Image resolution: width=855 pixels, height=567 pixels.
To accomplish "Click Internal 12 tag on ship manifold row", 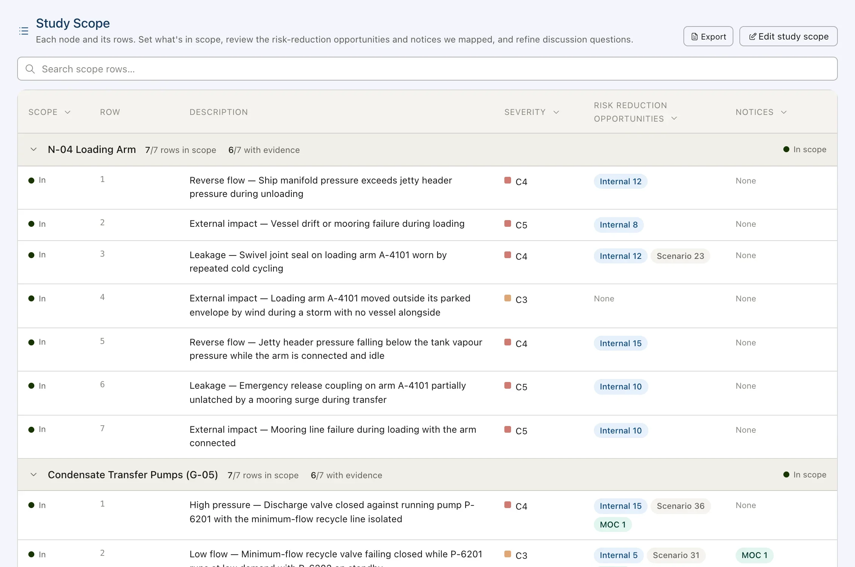I will (x=620, y=182).
